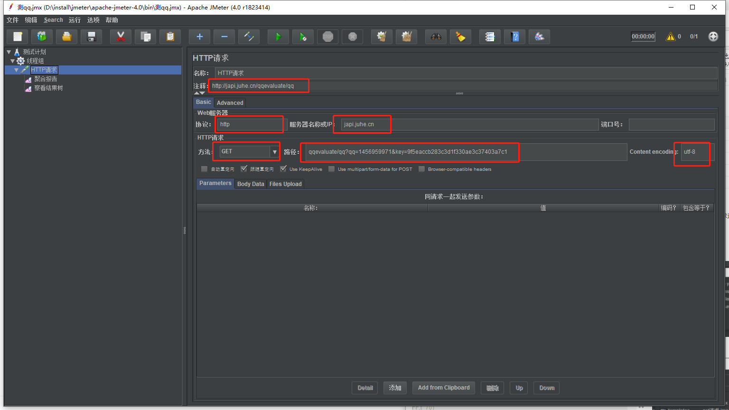Switch to the Advanced tab
This screenshot has width=729, height=410.
coord(230,102)
